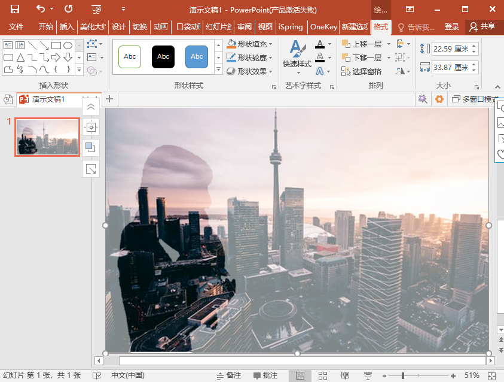Click the shape width field 33.87 厘米
This screenshot has width=504, height=382.
452,67
